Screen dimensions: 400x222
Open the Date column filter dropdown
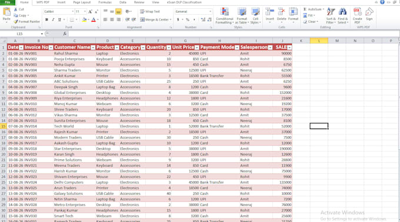pos(21,48)
